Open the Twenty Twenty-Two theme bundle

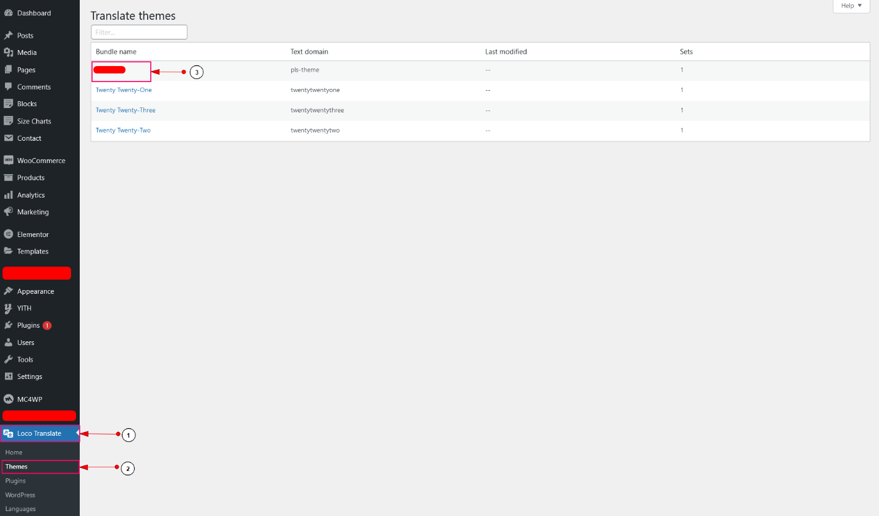(x=123, y=130)
